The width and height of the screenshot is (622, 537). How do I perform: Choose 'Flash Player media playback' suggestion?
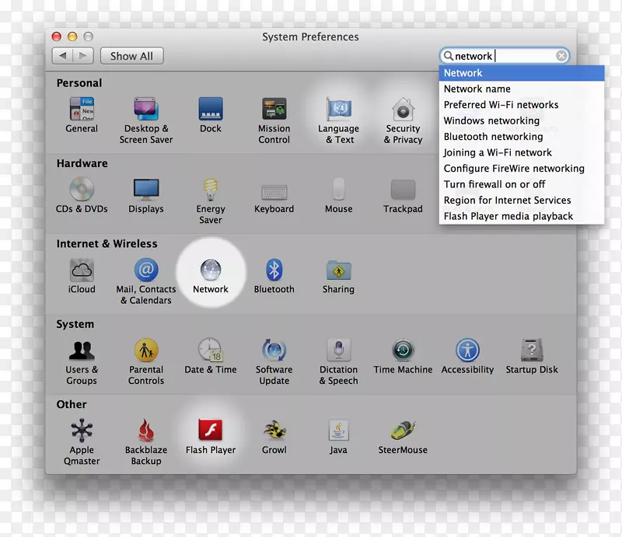click(507, 216)
